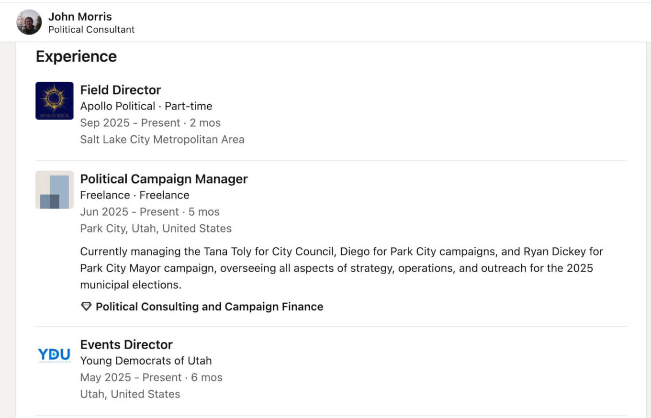Click the Experience section heading
The image size is (651, 418).
point(76,56)
